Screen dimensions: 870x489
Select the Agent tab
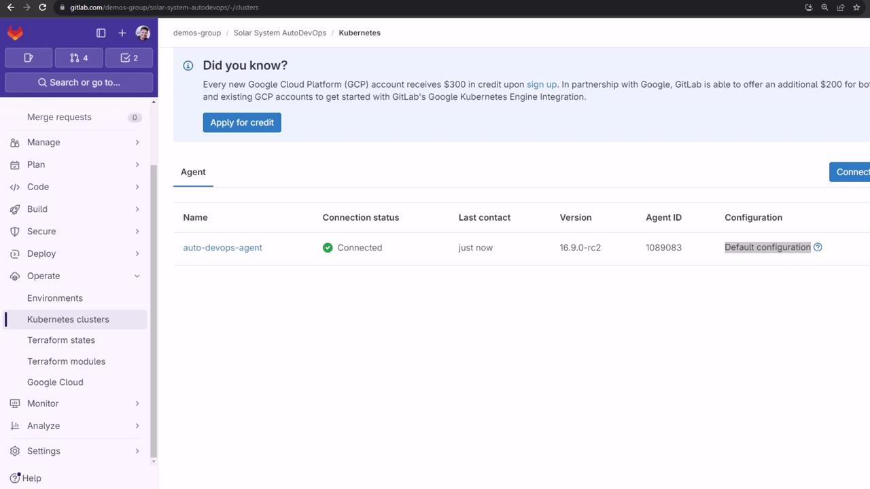click(193, 172)
